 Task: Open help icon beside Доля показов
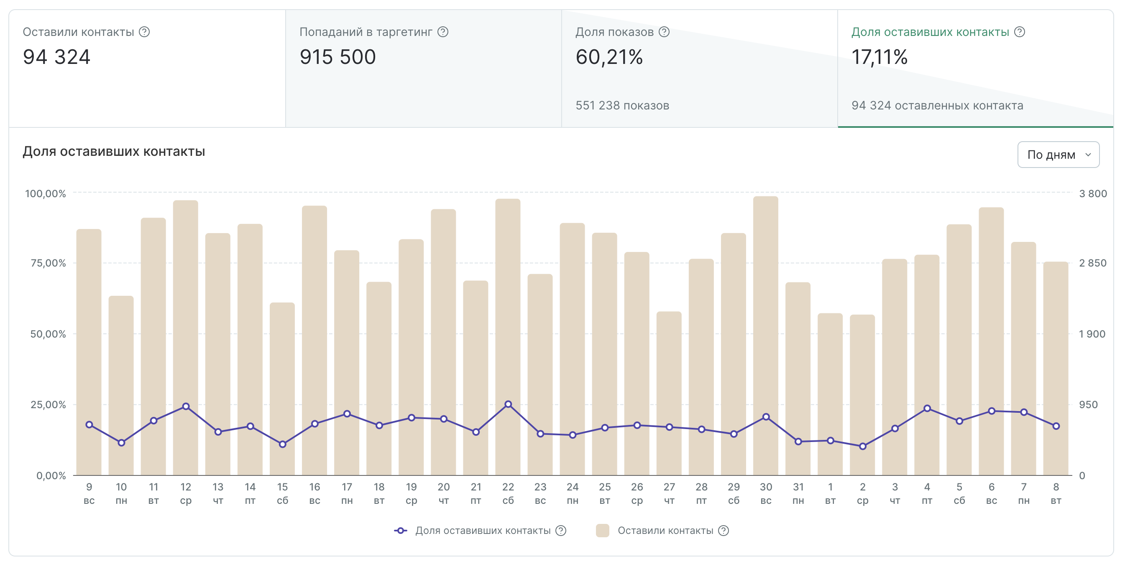(x=664, y=32)
